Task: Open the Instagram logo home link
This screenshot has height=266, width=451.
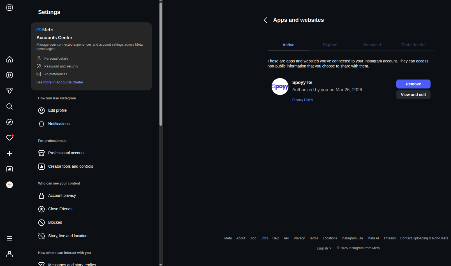Action: click(10, 8)
